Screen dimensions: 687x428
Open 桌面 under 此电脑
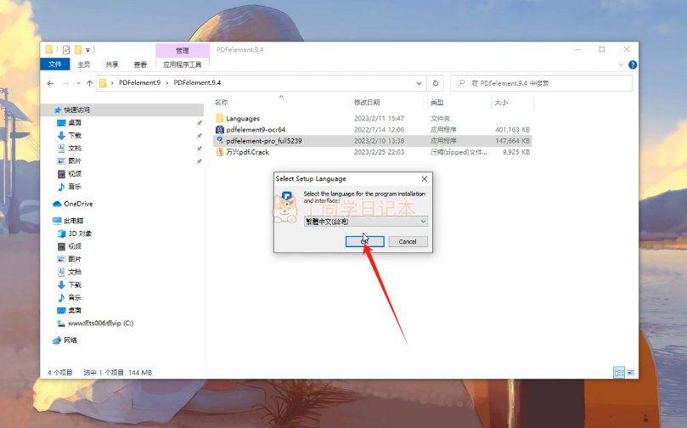tap(75, 310)
